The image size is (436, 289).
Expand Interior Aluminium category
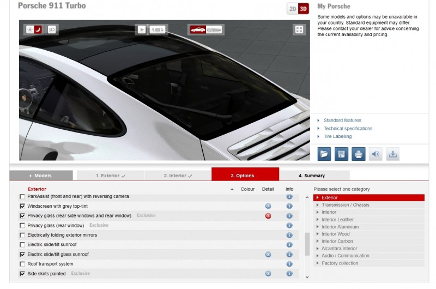tap(369, 227)
